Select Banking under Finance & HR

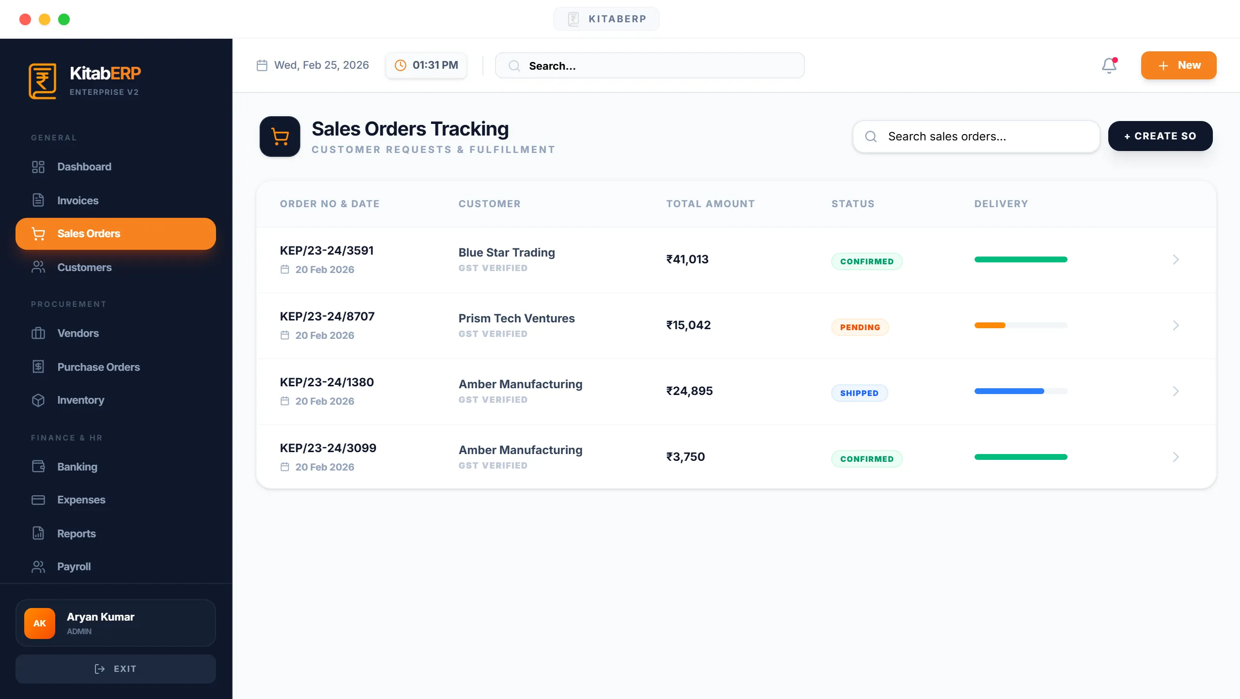tap(77, 466)
